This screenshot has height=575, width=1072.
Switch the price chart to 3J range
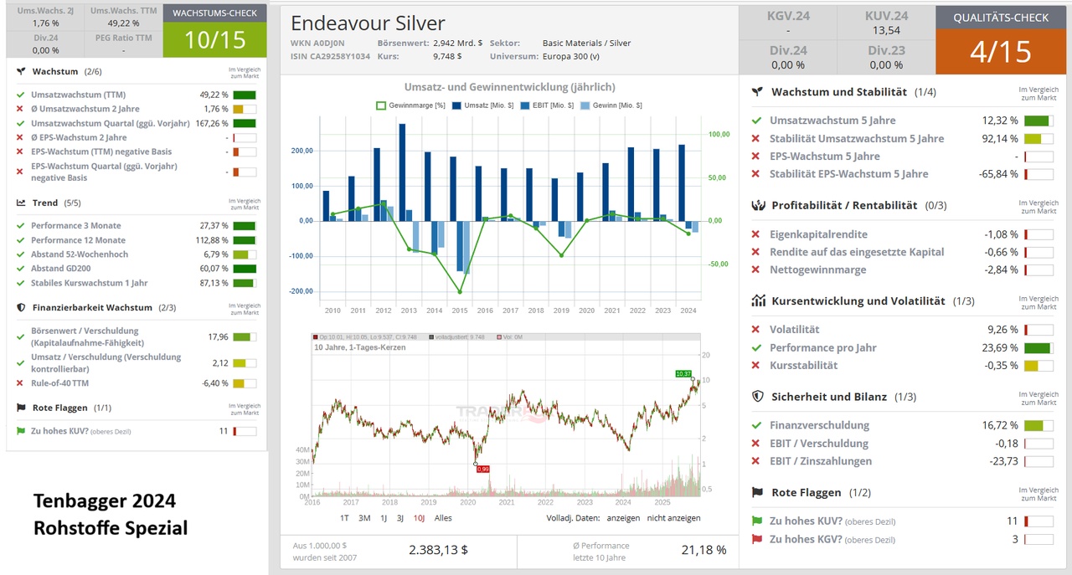click(400, 518)
